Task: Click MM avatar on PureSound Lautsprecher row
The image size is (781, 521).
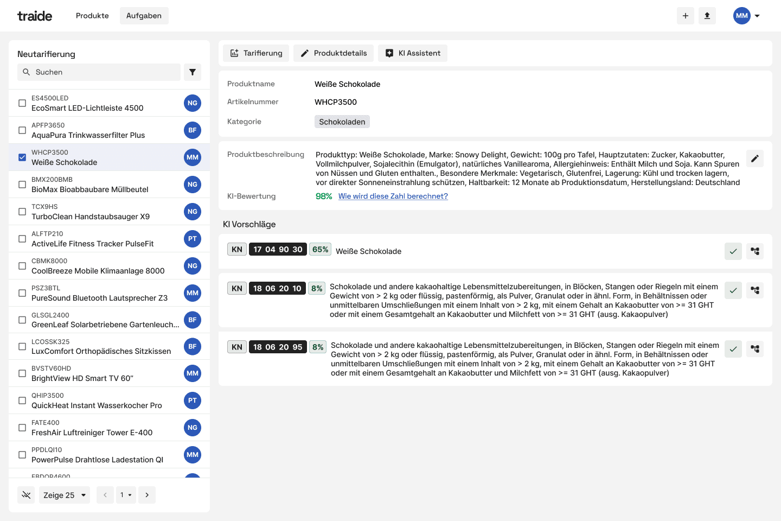Action: pos(193,293)
